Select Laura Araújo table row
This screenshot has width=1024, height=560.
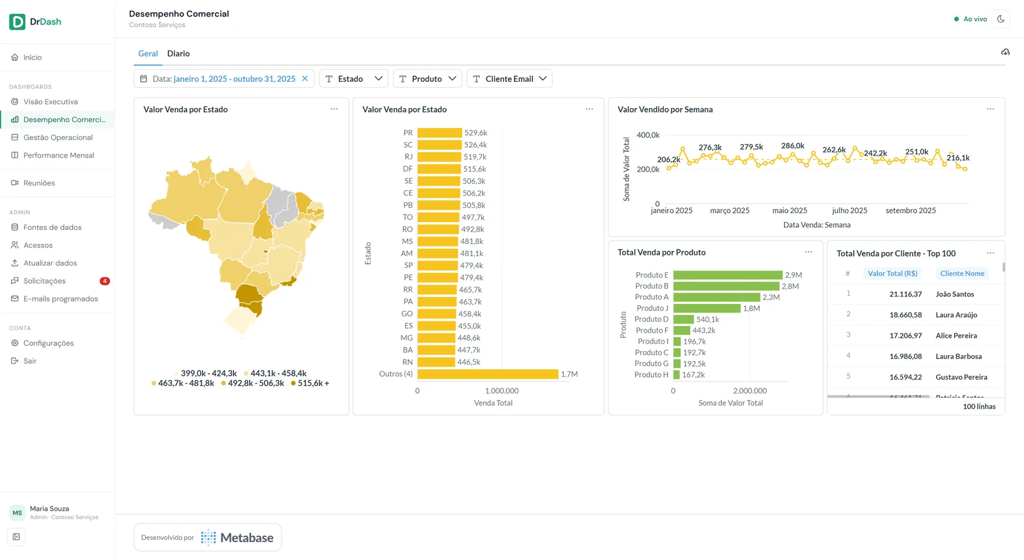916,315
